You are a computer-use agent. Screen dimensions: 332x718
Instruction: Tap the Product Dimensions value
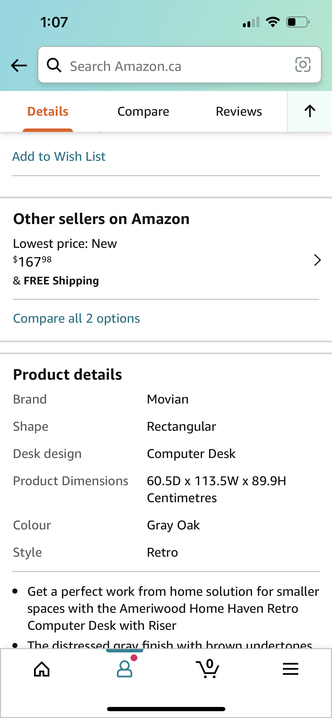[x=216, y=489]
